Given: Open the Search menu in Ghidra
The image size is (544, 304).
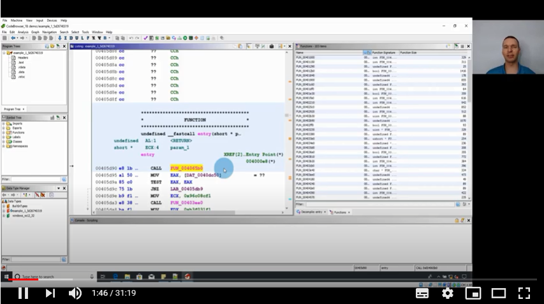Looking at the screenshot, I should pyautogui.click(x=64, y=32).
